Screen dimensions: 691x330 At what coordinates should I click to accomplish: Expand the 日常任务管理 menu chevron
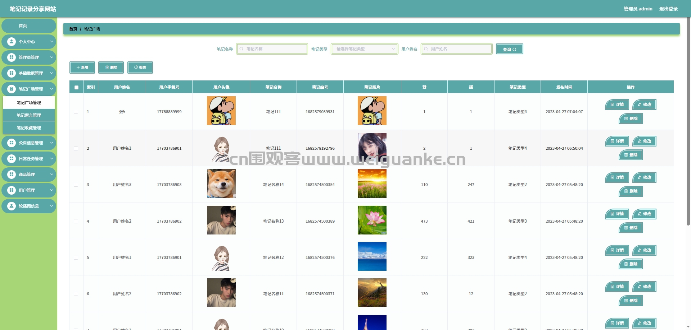(x=51, y=159)
